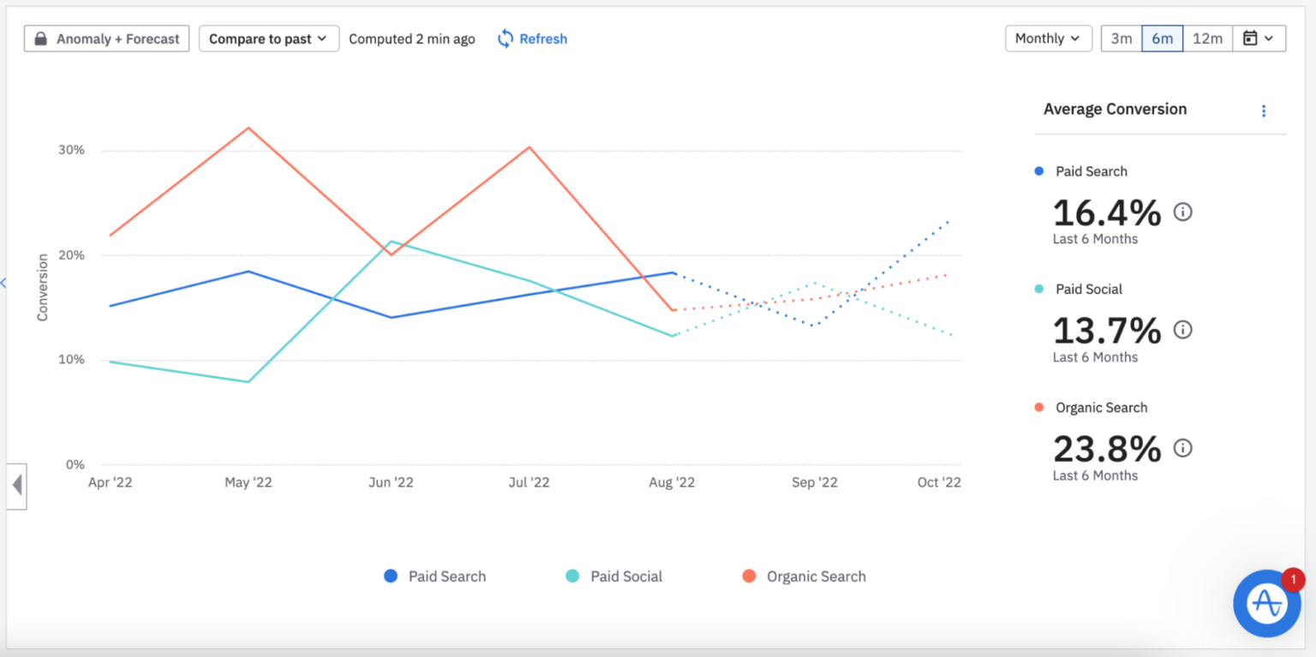Collapse the left panel with the arrow icon
This screenshot has width=1316, height=657.
(x=16, y=486)
